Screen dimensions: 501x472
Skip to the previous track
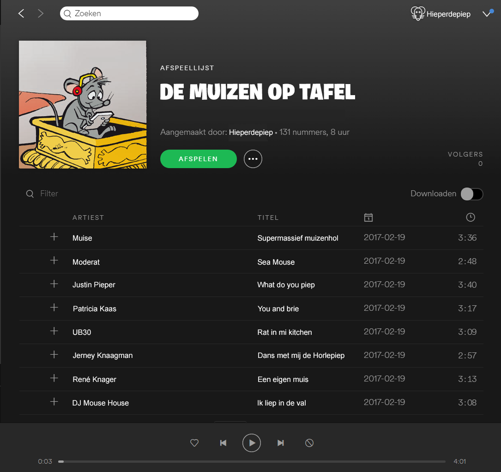pos(223,442)
